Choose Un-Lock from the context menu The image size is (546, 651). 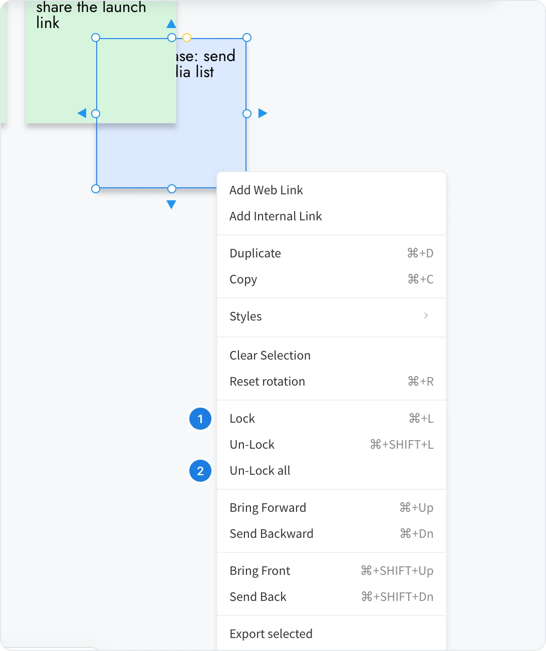[331, 445]
